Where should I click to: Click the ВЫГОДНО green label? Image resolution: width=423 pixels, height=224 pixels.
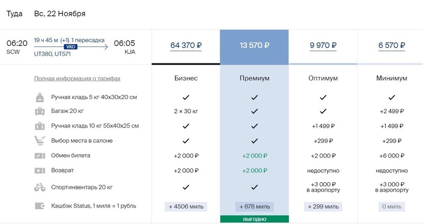tap(254, 219)
